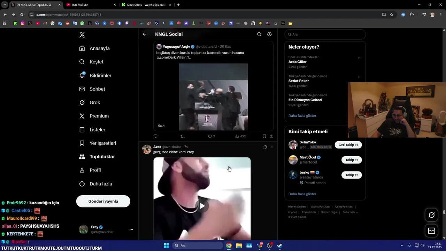446x251 pixels.
Task: Open Chrome extensions puzzle icon
Action: 412,15
